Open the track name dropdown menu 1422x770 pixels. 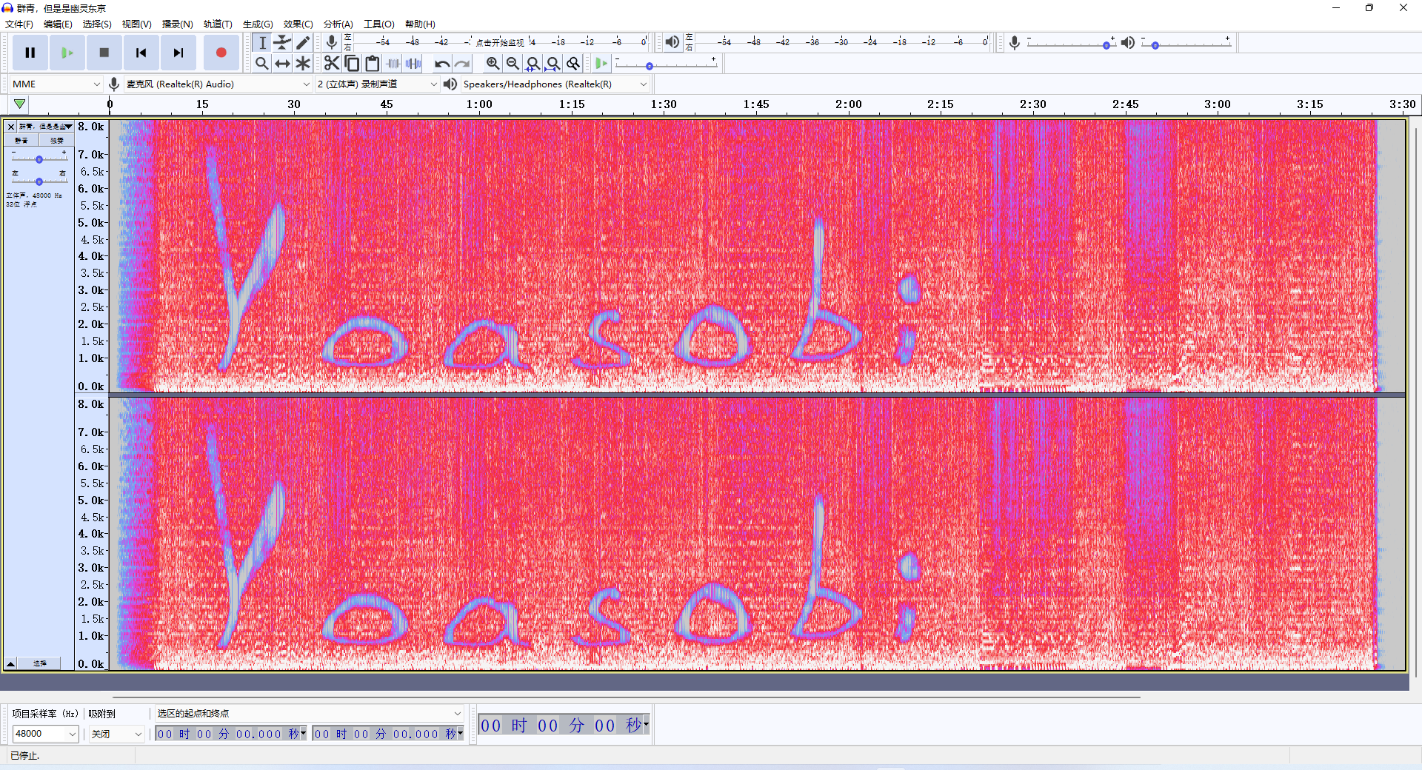click(45, 127)
